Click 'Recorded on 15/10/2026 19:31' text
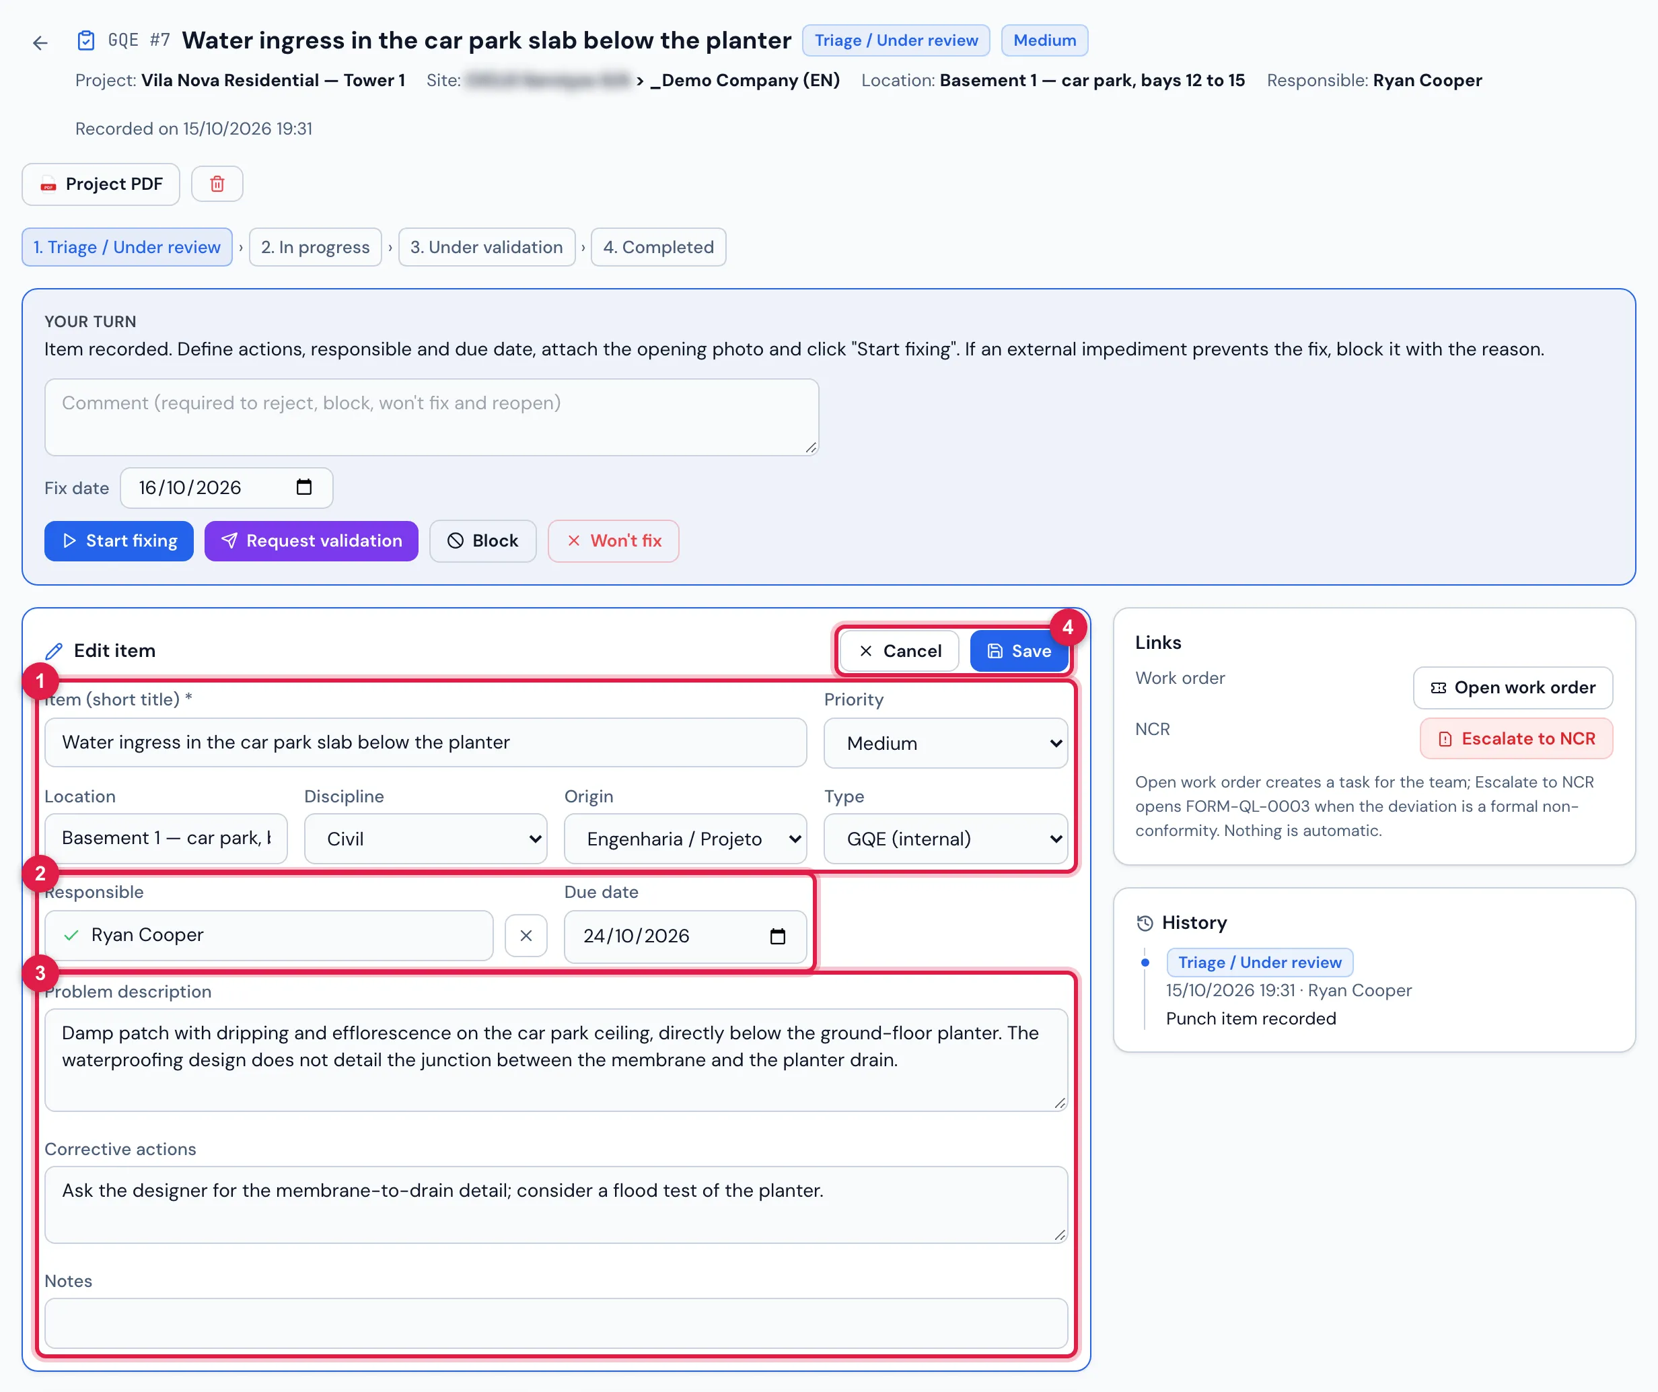Image resolution: width=1658 pixels, height=1392 pixels. tap(193, 129)
